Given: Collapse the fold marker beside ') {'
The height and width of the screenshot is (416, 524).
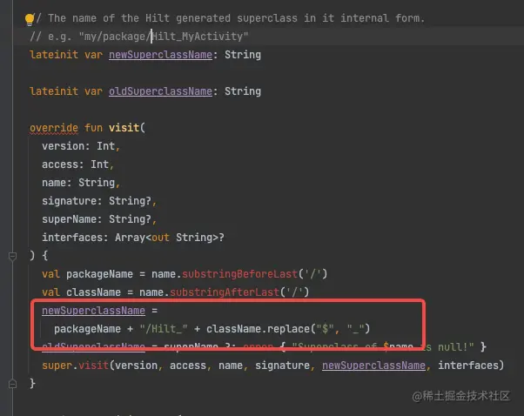Looking at the screenshot, I should (x=12, y=256).
